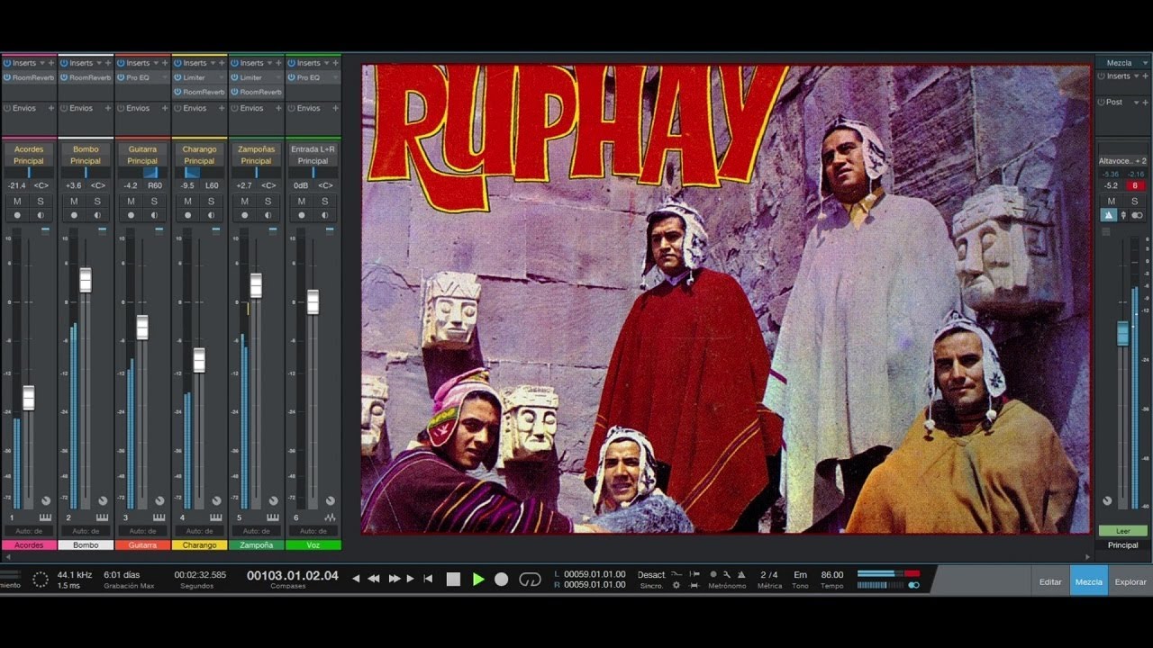Click the performance monitor circle icon
1153x648 pixels.
[40, 580]
